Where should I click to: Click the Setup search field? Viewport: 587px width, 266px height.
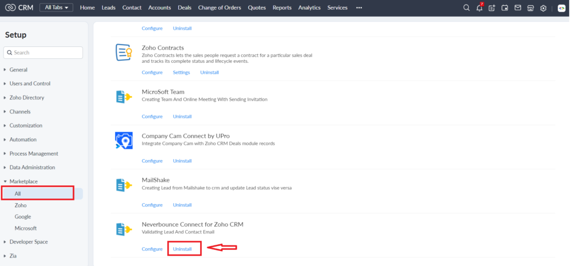coord(43,53)
